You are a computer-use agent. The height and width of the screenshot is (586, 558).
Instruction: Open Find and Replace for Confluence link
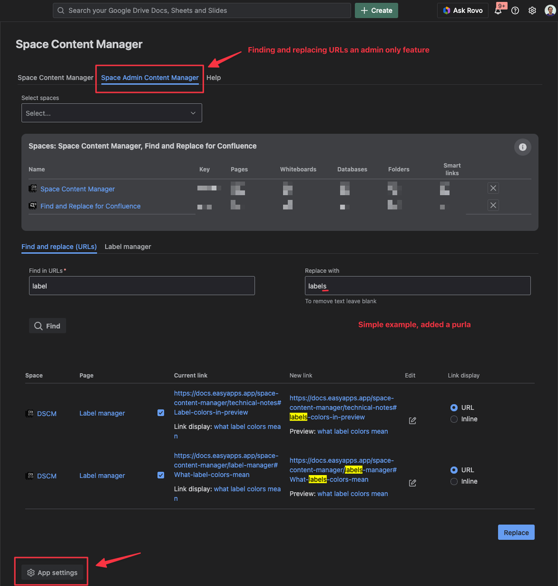click(90, 206)
